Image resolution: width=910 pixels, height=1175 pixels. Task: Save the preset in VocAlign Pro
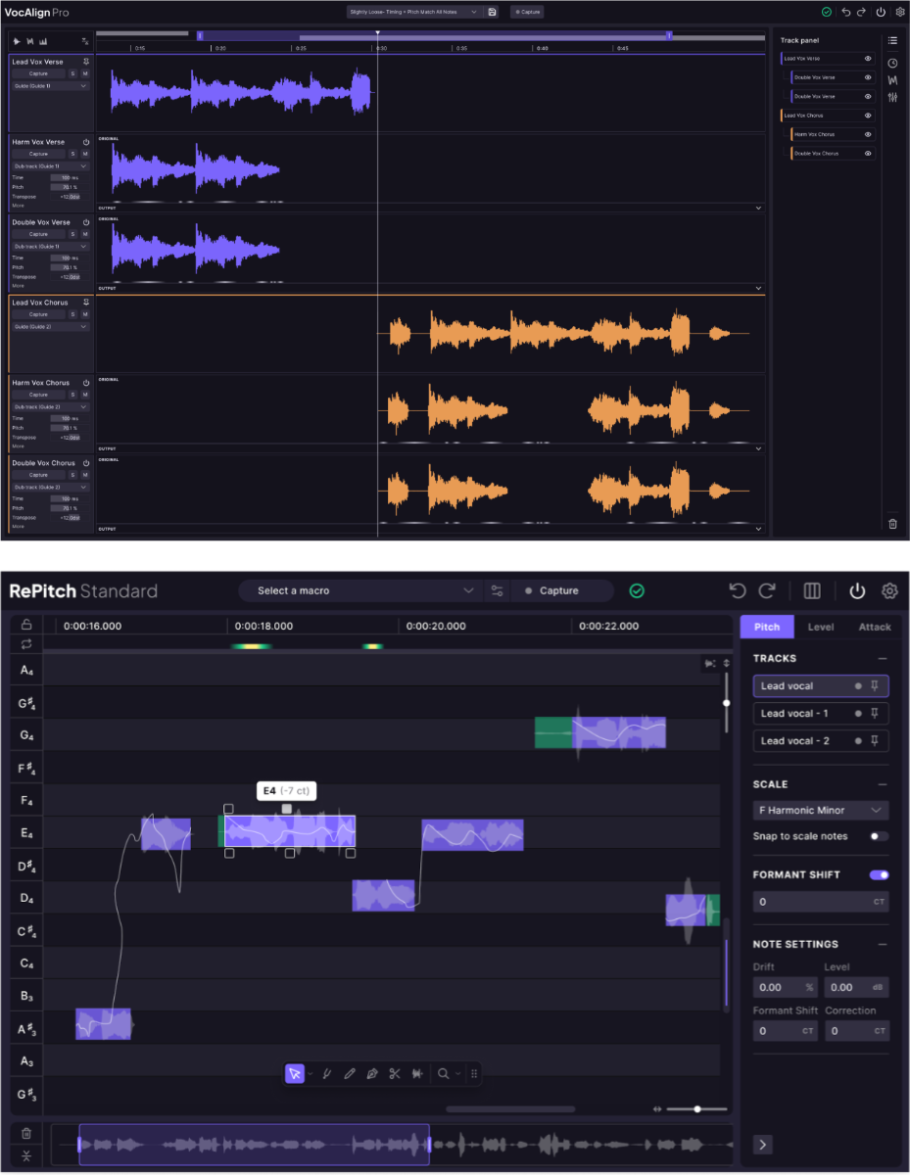click(492, 12)
